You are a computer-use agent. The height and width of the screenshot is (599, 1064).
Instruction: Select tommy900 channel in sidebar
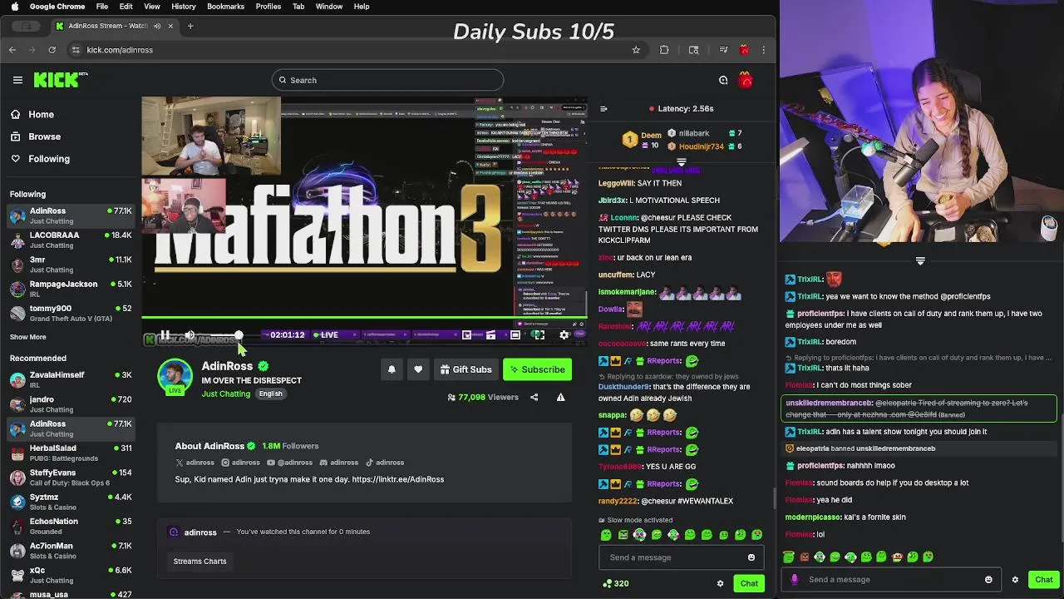pyautogui.click(x=71, y=313)
